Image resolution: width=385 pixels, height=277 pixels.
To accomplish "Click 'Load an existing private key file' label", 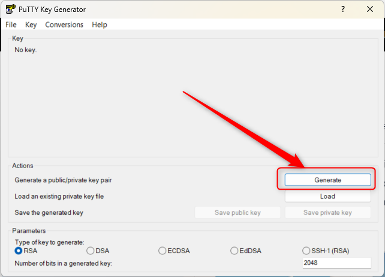I will click(59, 196).
